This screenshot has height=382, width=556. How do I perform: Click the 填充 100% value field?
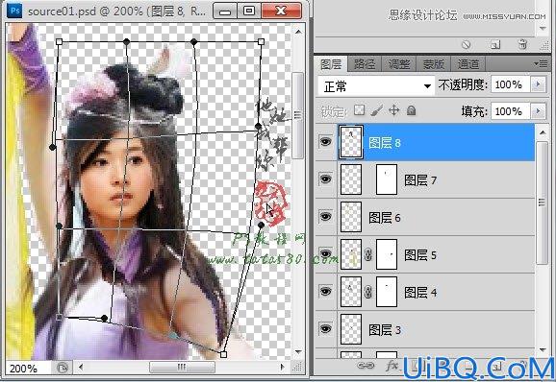(x=511, y=111)
